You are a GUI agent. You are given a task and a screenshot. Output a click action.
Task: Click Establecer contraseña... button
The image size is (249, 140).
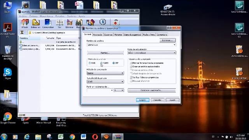tap(152, 90)
